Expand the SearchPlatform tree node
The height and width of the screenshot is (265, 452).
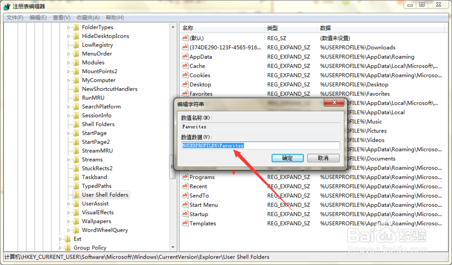point(68,107)
